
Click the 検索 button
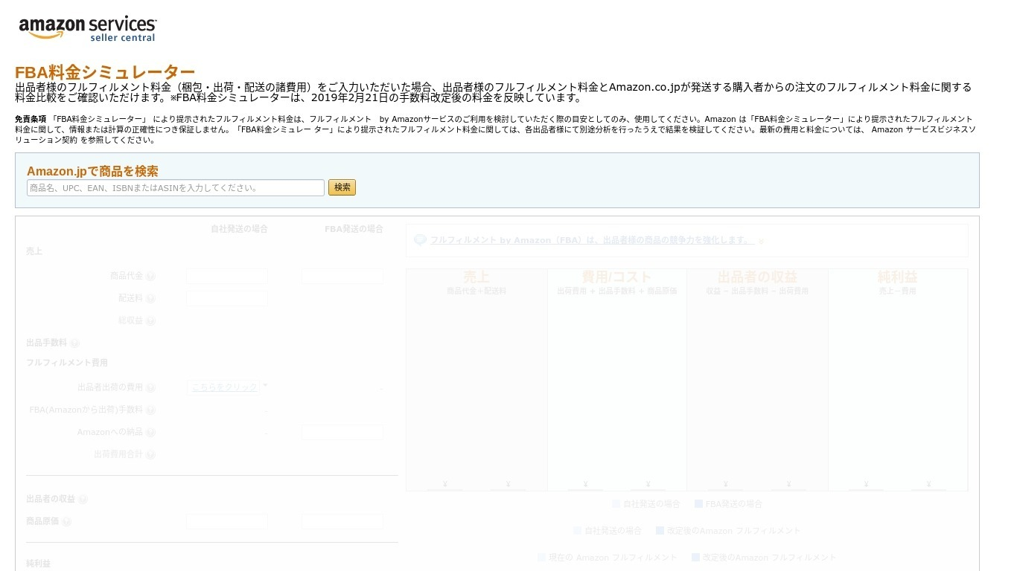(342, 187)
